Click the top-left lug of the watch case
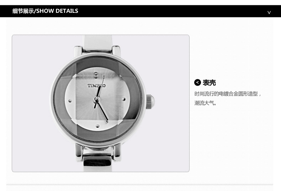281x191 pixels. coord(78,52)
